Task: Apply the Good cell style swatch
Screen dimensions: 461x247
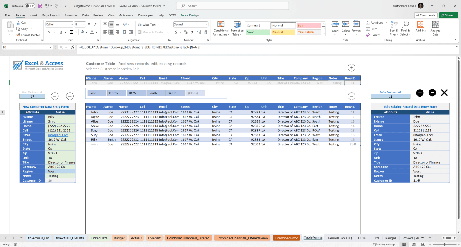Action: [257, 33]
